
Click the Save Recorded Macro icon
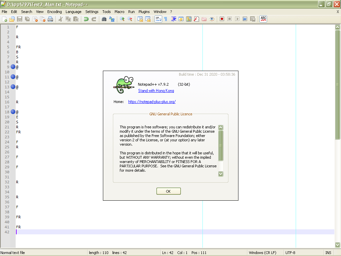pos(253,19)
